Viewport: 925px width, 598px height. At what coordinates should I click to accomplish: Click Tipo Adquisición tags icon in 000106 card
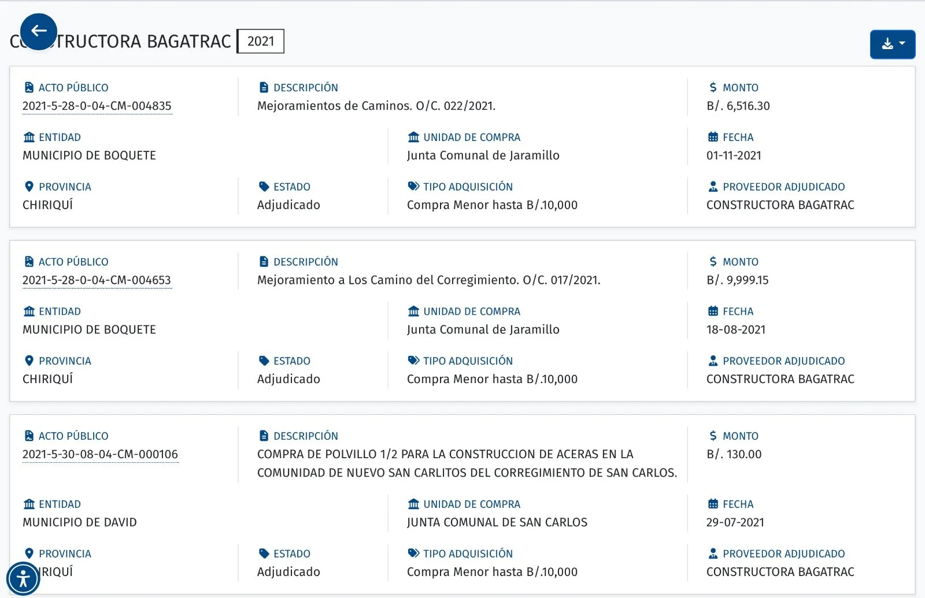[x=413, y=553]
